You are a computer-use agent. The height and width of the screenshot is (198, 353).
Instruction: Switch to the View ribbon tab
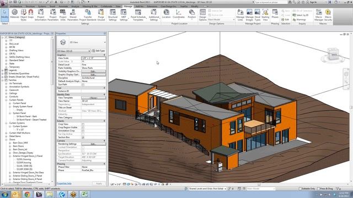[118, 6]
